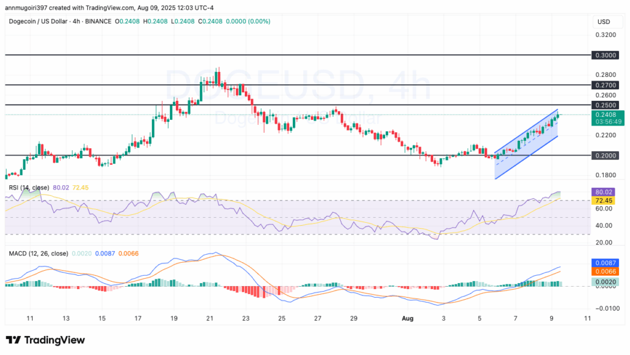The image size is (630, 355).
Task: Click the blue MACD value label 0.0087
Action: (605, 263)
